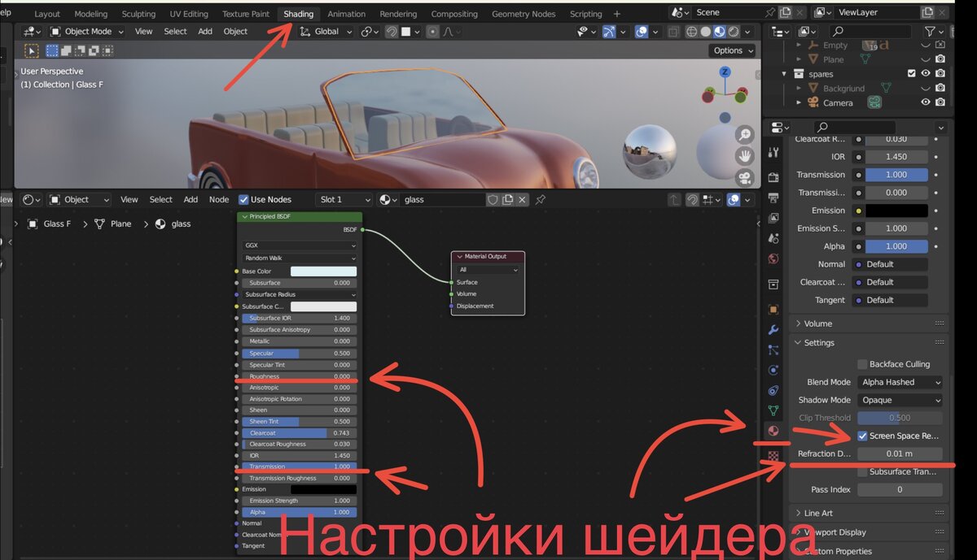
Task: Enable the Backface Culling checkbox
Action: (863, 363)
